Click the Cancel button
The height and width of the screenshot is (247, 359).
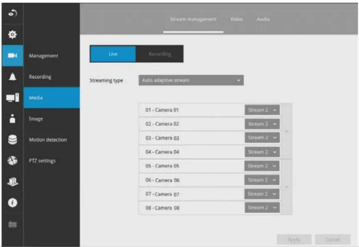[x=333, y=240]
